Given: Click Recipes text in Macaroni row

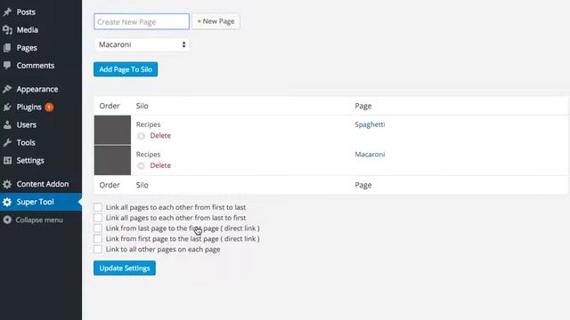Looking at the screenshot, I should tap(148, 154).
